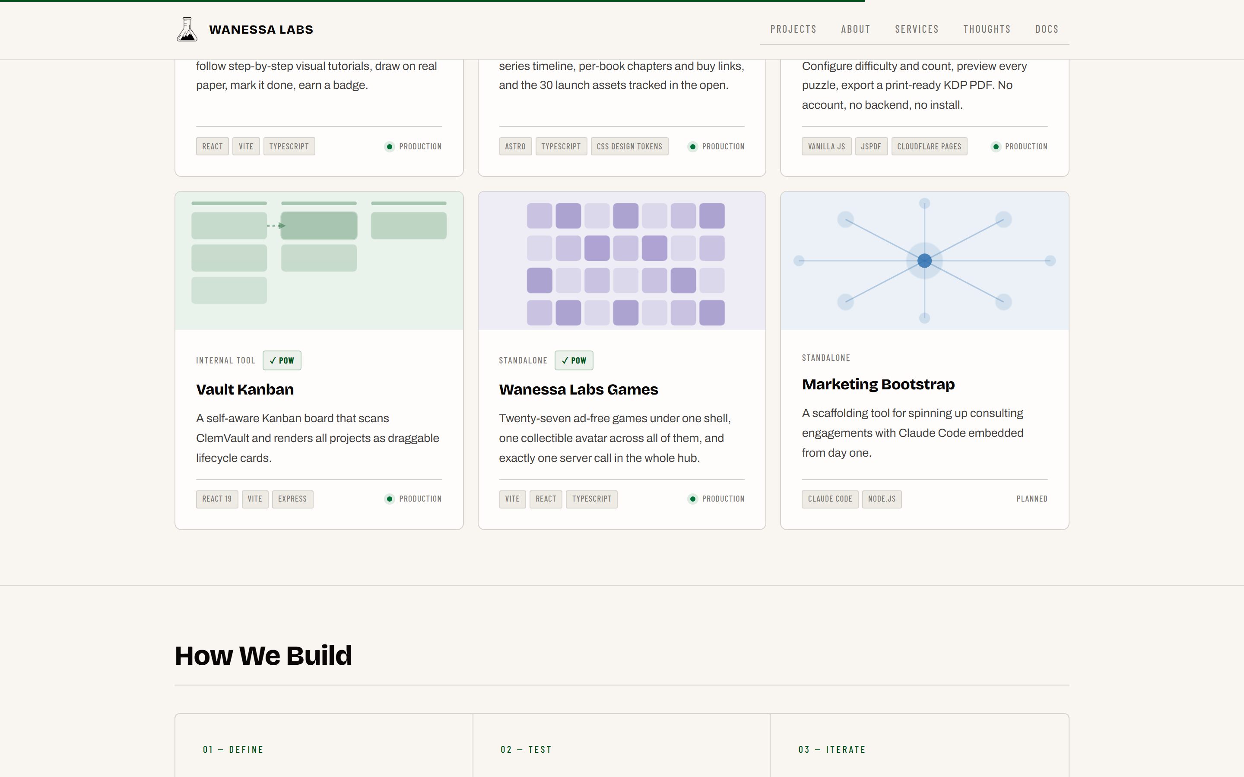
Task: Click the INTERNAL TOOL label on Vault Kanban
Action: 225,360
